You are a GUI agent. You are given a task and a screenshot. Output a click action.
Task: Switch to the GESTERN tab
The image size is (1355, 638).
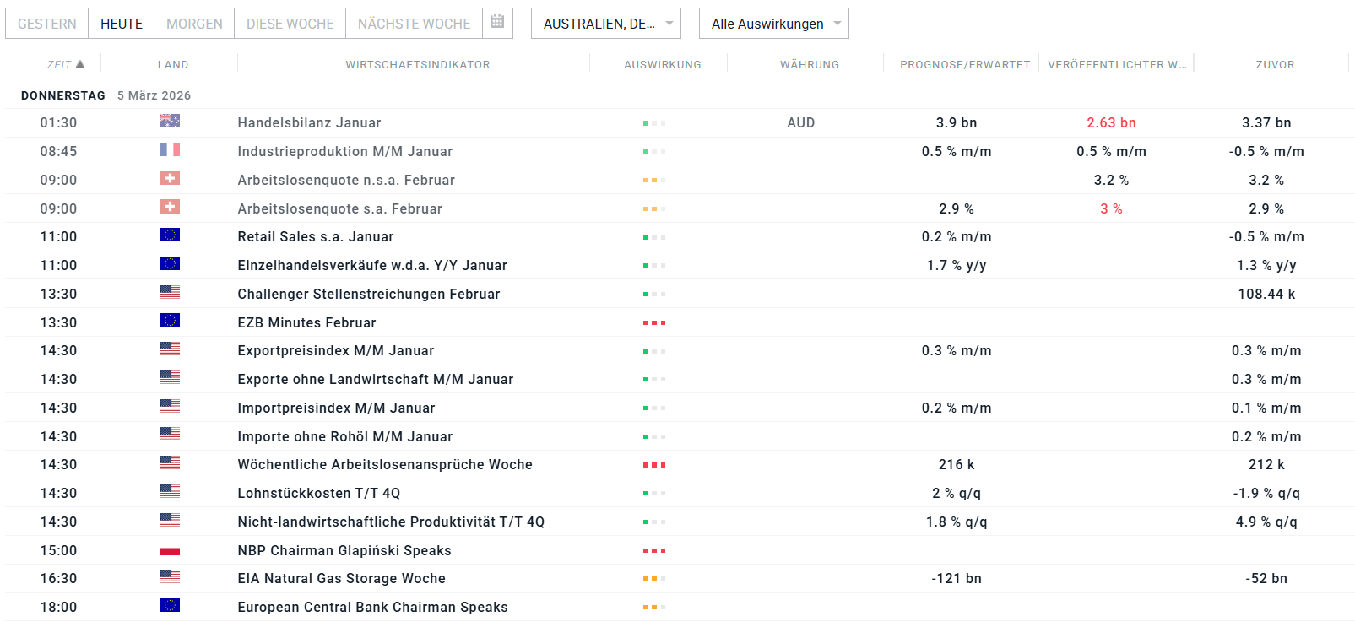tap(47, 24)
